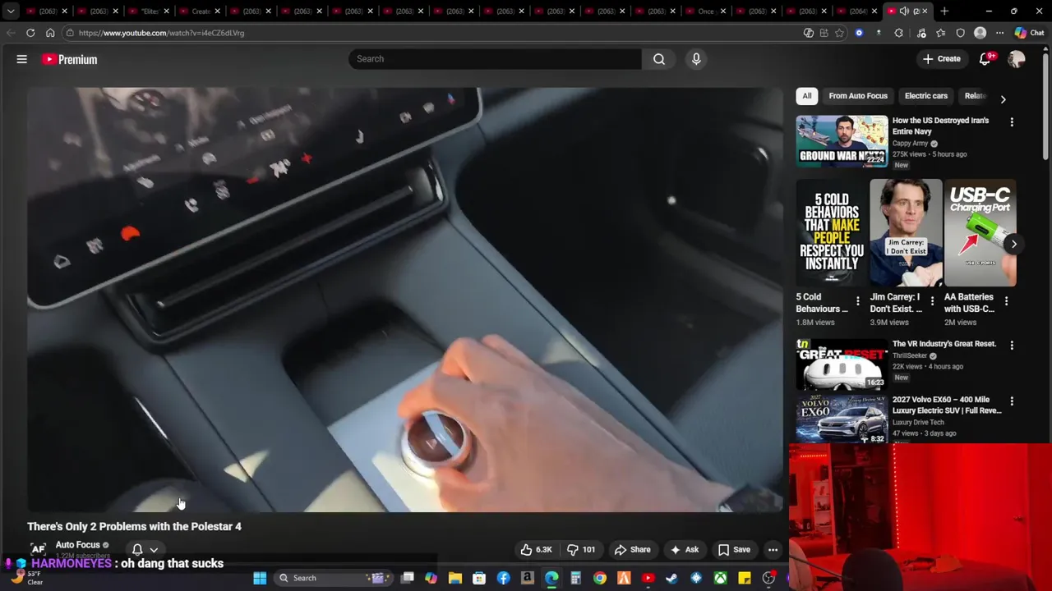Go to browser home page icon
Screen dimensions: 1052x591
(50, 33)
